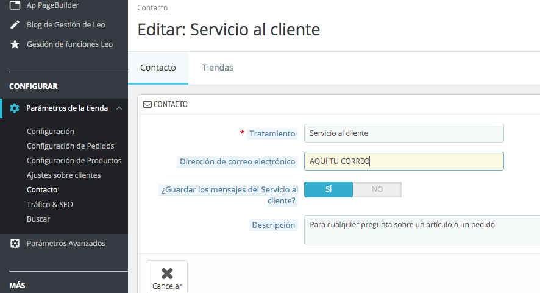Screen dimensions: 540x293
Task: Click the ¿Guardar los mensajes label
Action: (x=229, y=195)
